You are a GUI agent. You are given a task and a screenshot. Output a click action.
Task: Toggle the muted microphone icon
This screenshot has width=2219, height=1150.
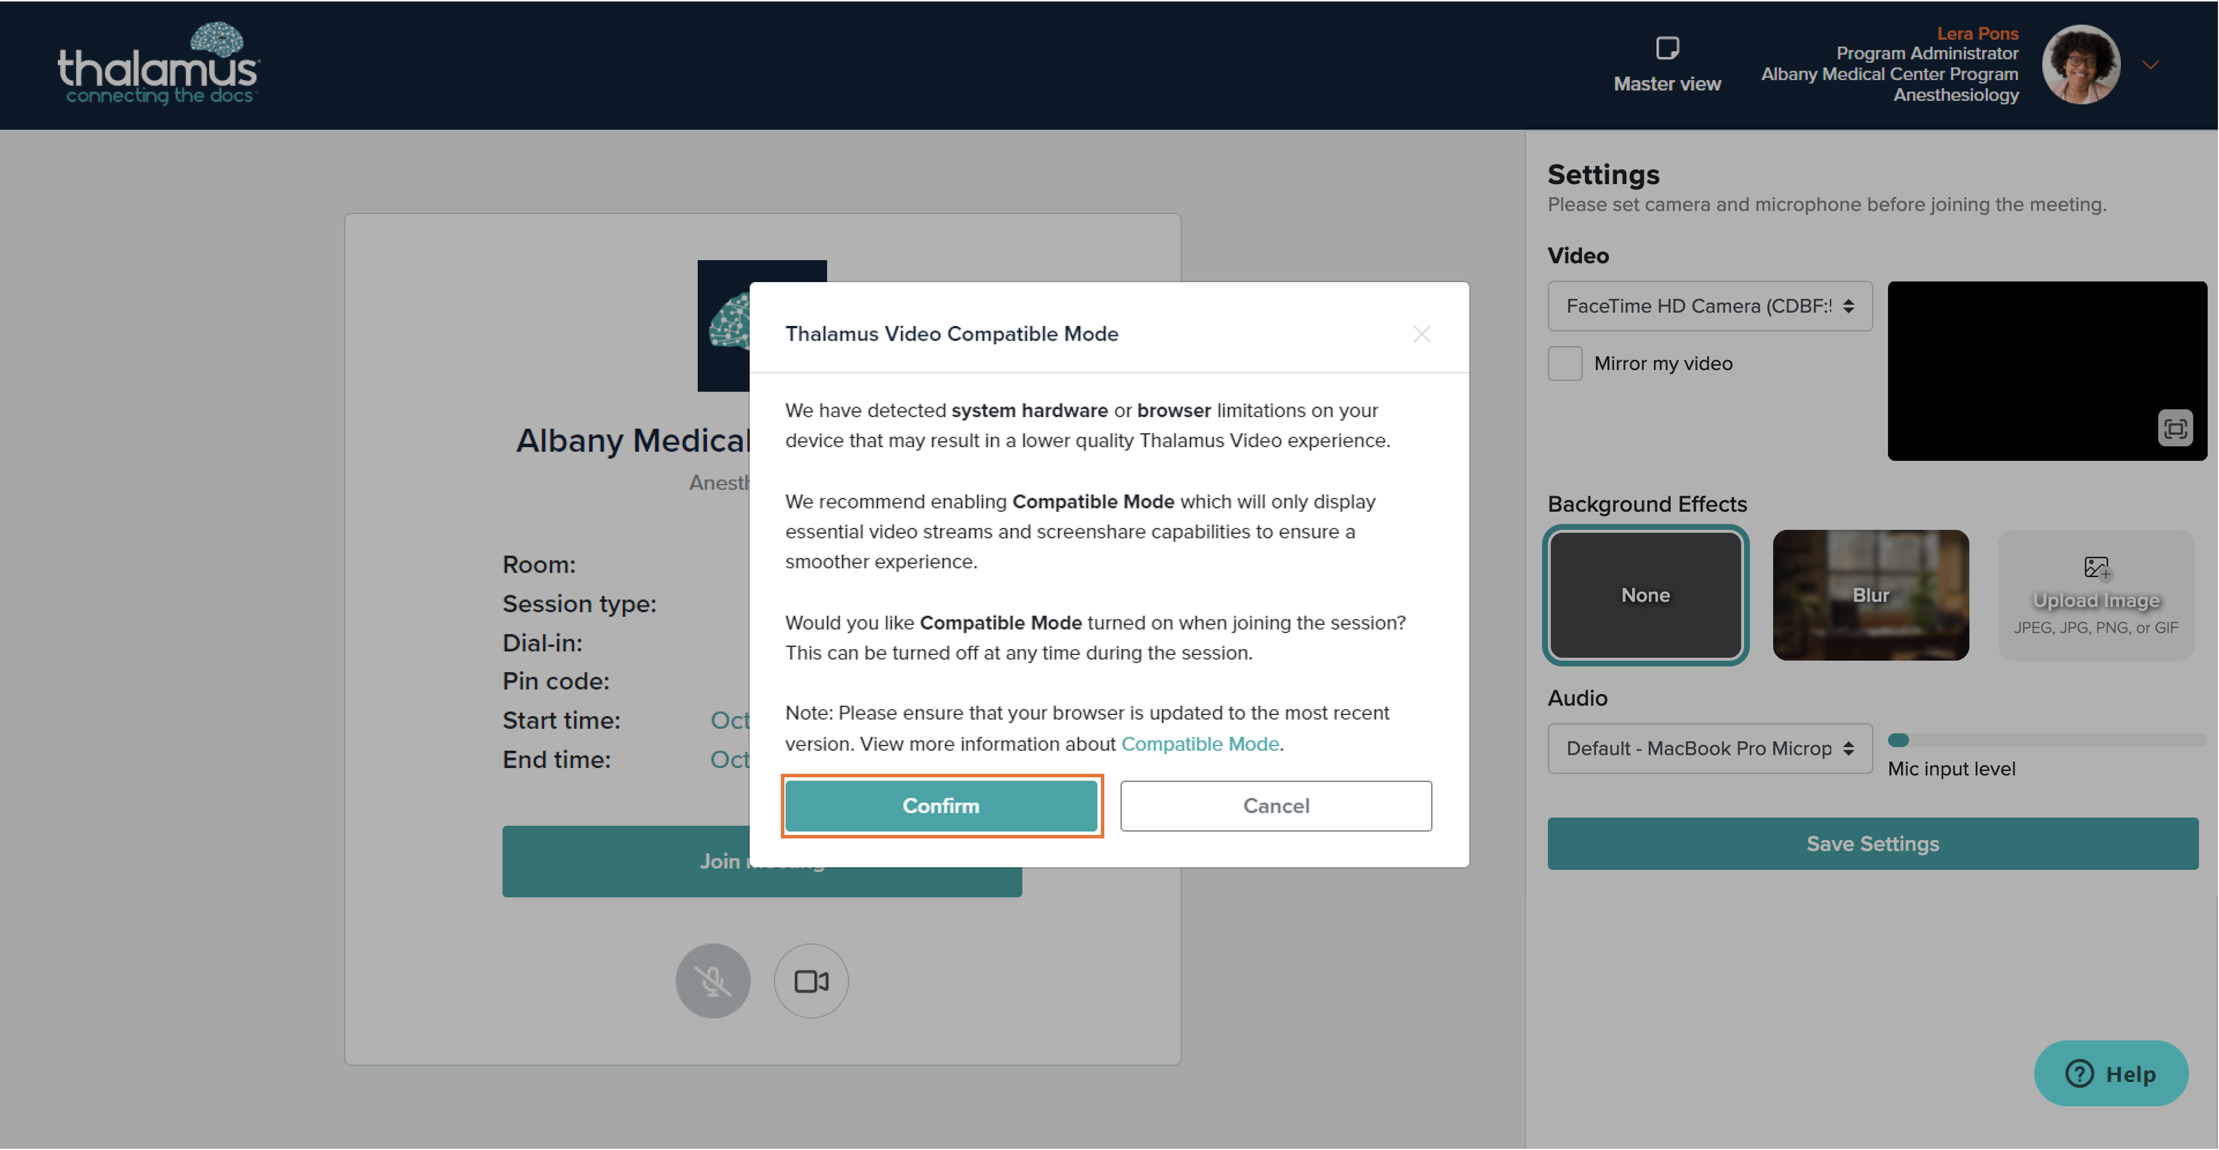tap(712, 981)
